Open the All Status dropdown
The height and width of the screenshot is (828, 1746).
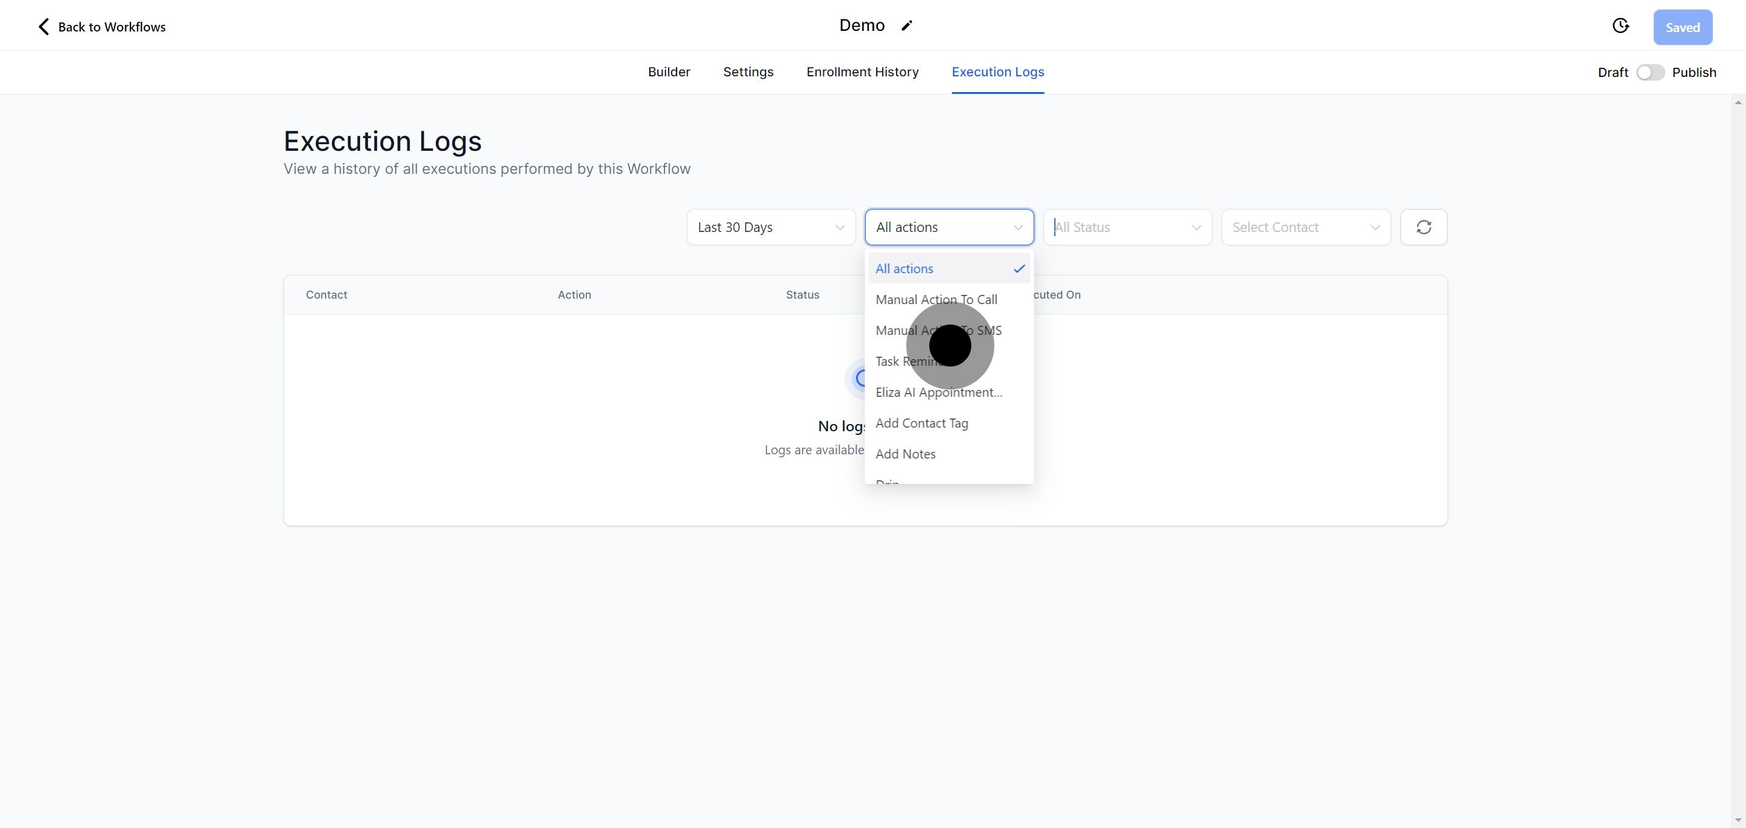tap(1127, 228)
